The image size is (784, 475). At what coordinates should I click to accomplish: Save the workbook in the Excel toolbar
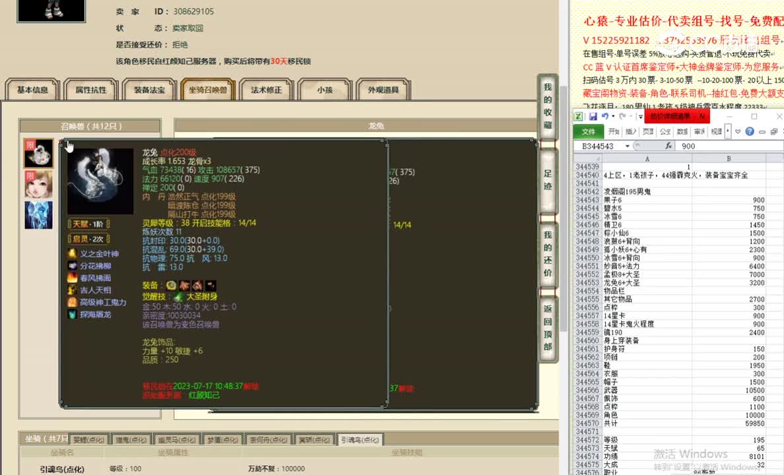click(593, 116)
